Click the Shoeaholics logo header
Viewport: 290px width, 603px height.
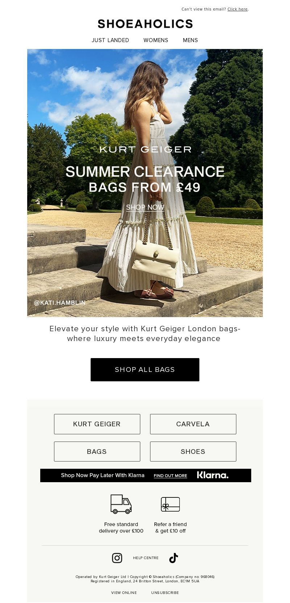click(x=145, y=24)
